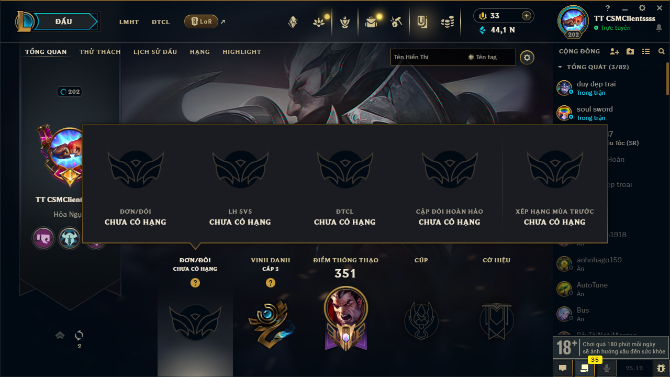Switch to the LỊCH SỬ ĐẤU tab
This screenshot has width=670, height=377.
(155, 52)
